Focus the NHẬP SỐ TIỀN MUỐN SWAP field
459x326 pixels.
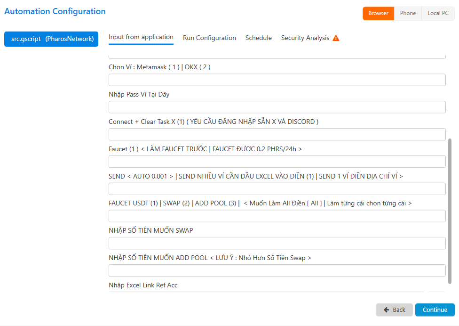277,244
